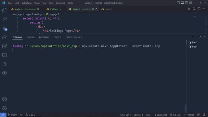Toggle the secondary sidebar layout
The height and width of the screenshot is (117, 208).
coord(186,3)
